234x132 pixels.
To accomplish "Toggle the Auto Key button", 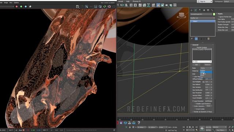I will pyautogui.click(x=208, y=127).
